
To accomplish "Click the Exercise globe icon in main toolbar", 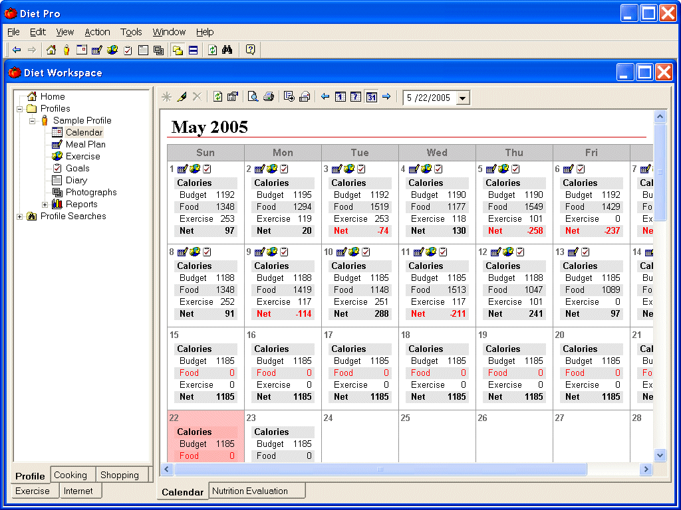I will pos(112,50).
